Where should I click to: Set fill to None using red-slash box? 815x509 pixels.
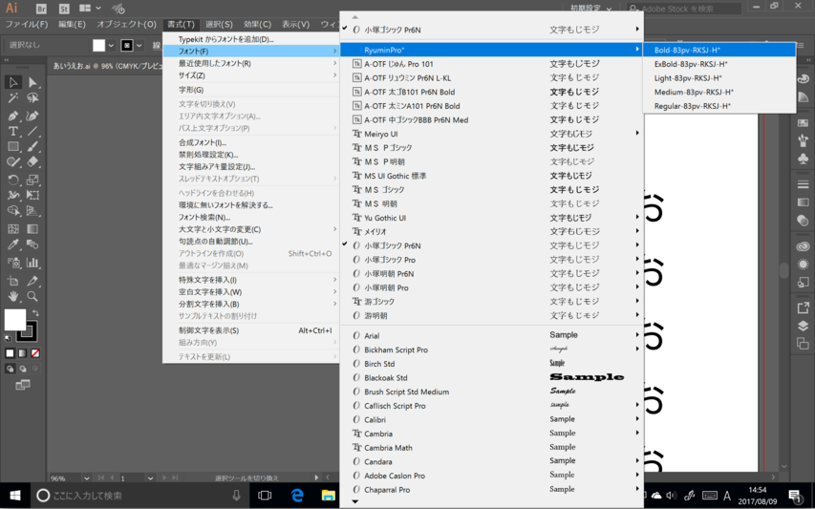pos(35,353)
